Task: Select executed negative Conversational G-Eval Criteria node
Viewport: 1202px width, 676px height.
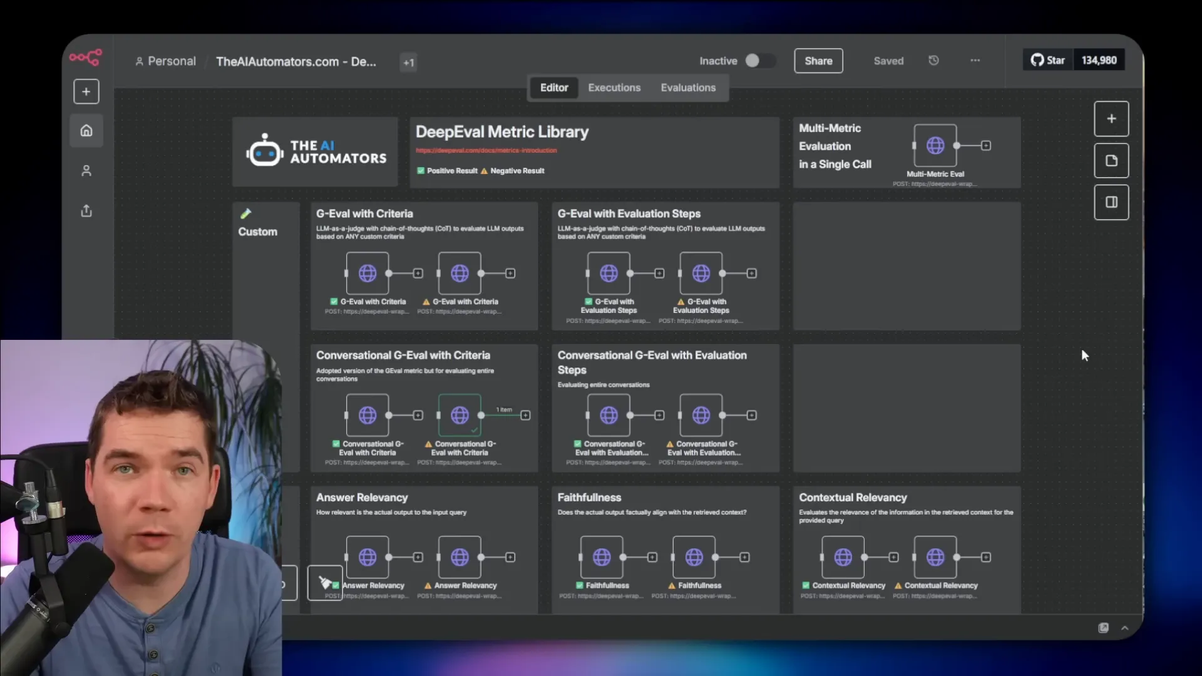Action: [x=460, y=415]
